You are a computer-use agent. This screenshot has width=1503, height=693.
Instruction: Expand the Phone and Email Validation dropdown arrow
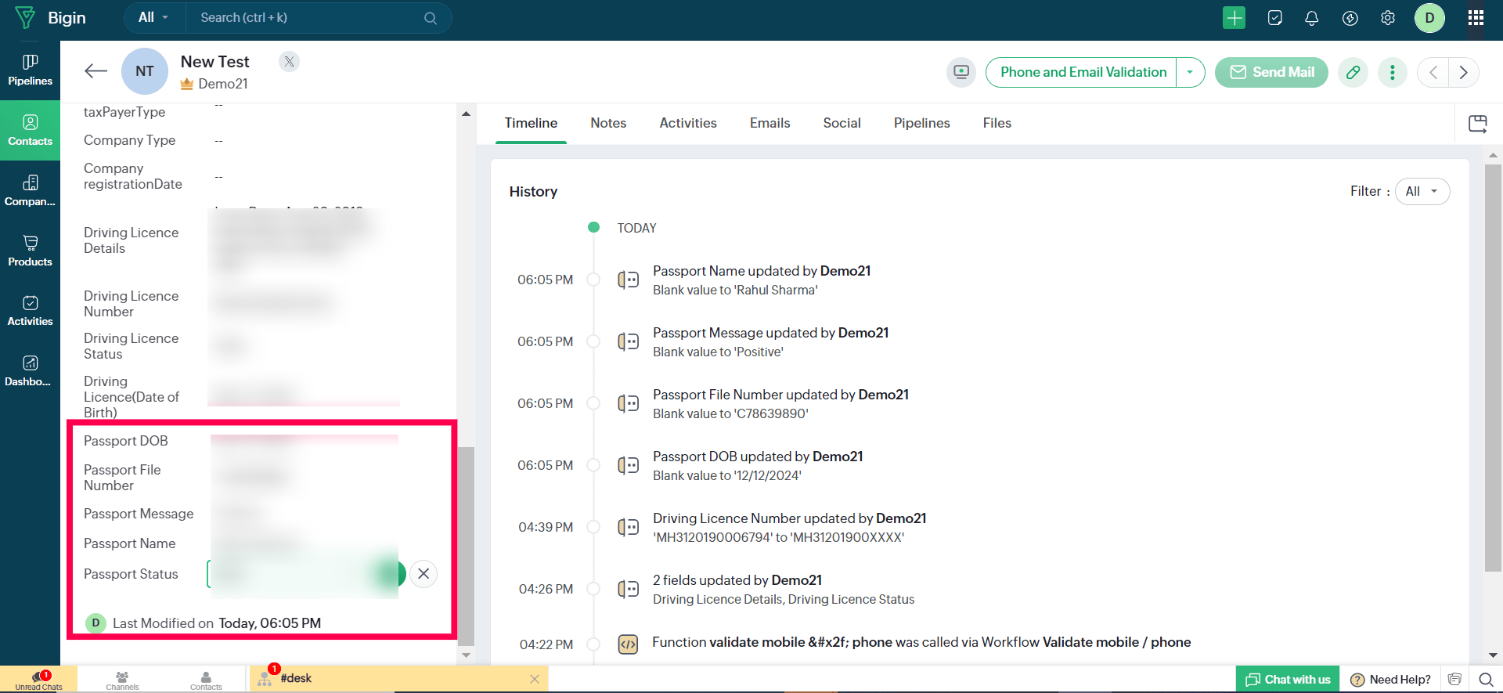pyautogui.click(x=1190, y=72)
